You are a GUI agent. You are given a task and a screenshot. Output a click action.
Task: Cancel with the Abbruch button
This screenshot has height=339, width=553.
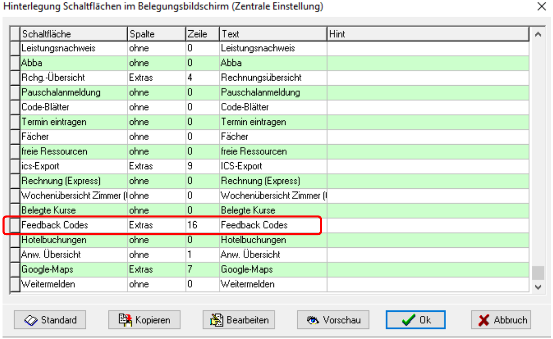pos(501,320)
